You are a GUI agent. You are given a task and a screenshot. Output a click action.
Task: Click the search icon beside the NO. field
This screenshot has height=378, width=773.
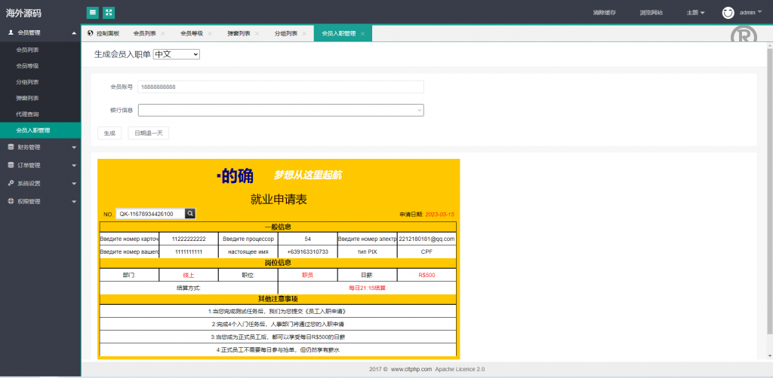190,214
